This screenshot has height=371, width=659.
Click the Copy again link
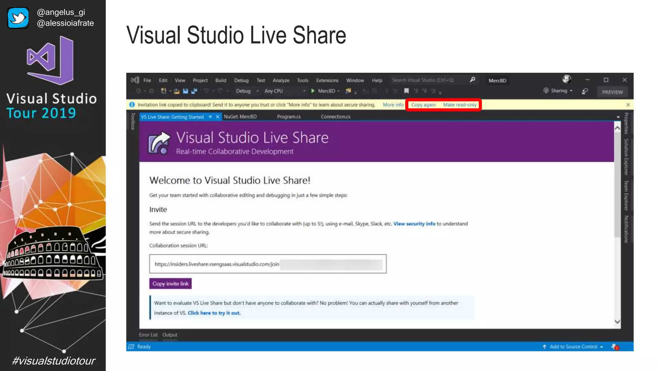point(423,105)
